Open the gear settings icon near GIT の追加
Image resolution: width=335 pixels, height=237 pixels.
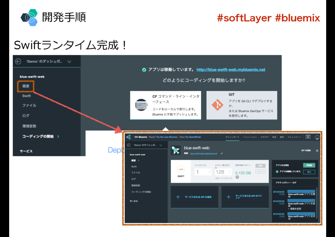click(317, 151)
